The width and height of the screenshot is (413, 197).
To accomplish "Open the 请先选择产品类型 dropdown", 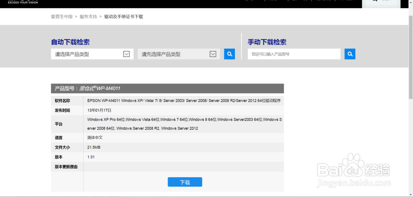I will (x=179, y=54).
